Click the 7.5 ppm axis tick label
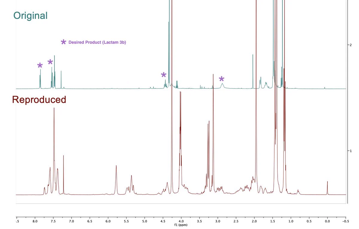 53,222
